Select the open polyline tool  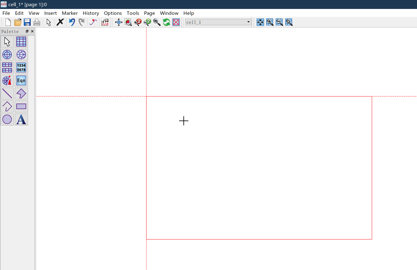tap(7, 106)
